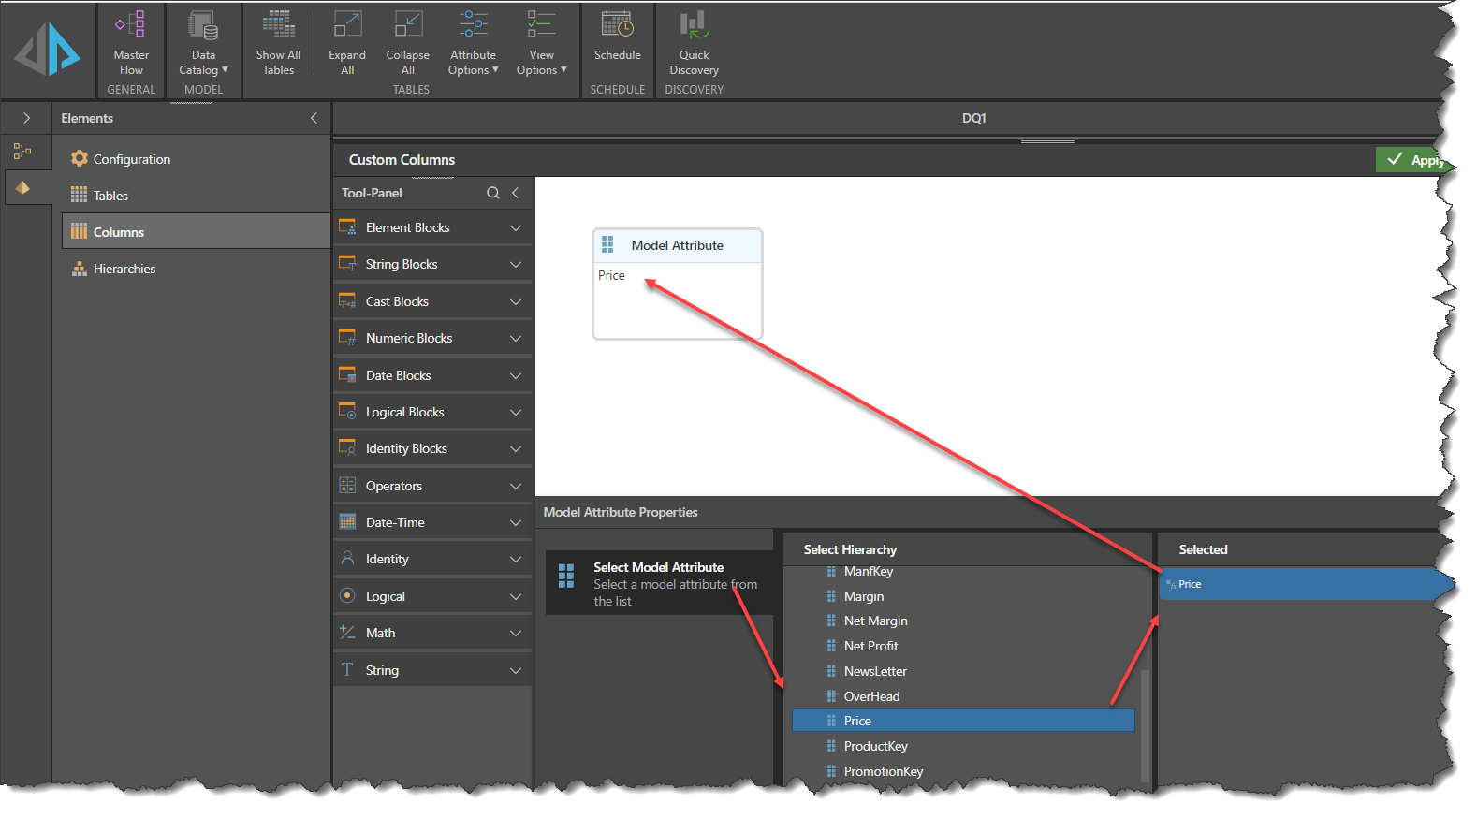The width and height of the screenshot is (1477, 818).
Task: Open the Master Flow view
Action: 131,43
